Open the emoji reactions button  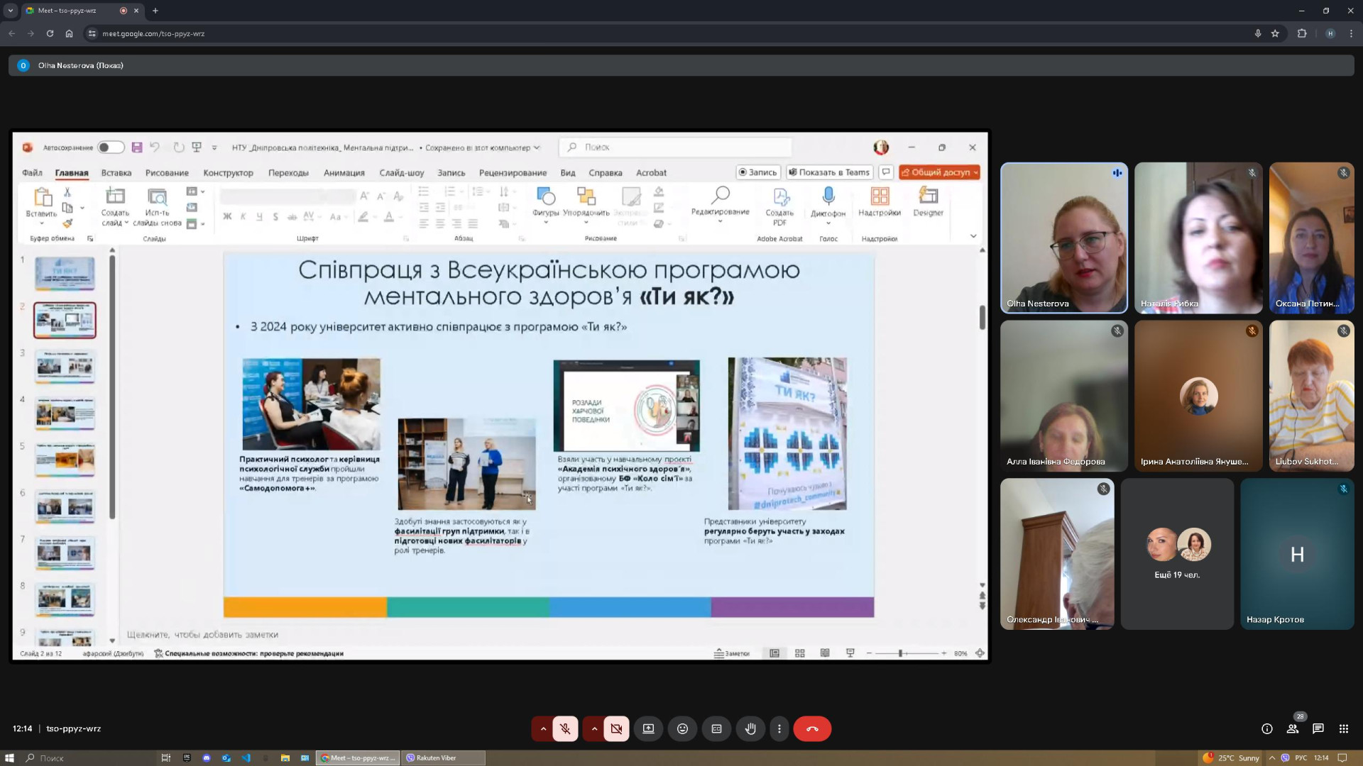[682, 728]
